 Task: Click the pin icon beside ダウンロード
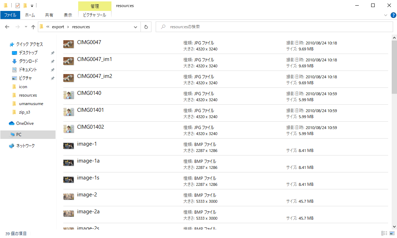point(52,61)
